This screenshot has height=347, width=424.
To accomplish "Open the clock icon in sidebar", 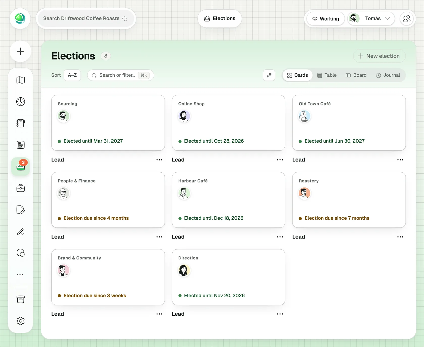I will pos(20,102).
